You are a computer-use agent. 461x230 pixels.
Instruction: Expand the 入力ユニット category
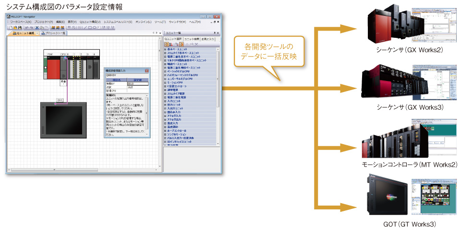click(x=166, y=101)
